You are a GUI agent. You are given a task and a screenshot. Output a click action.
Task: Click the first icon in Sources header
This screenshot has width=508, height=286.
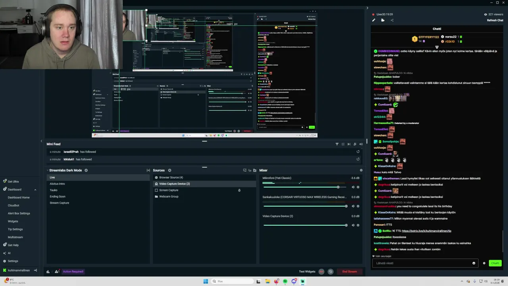244,170
